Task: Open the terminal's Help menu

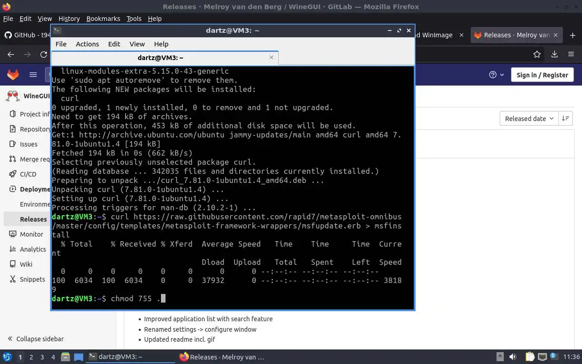Action: 161,44
